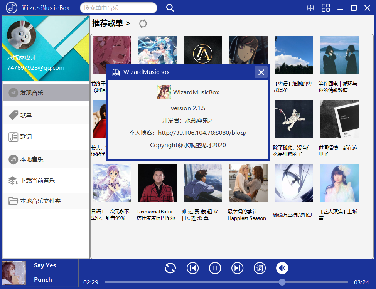
Task: Click the grid layout icon in the title bar
Action: pyautogui.click(x=326, y=8)
